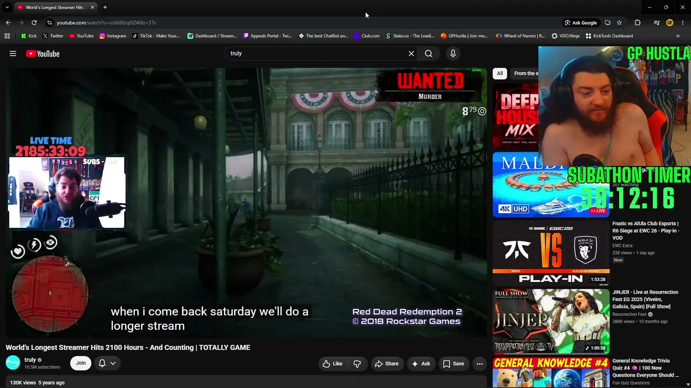Image resolution: width=691 pixels, height=388 pixels.
Task: Open a new browser tab
Action: click(x=105, y=7)
